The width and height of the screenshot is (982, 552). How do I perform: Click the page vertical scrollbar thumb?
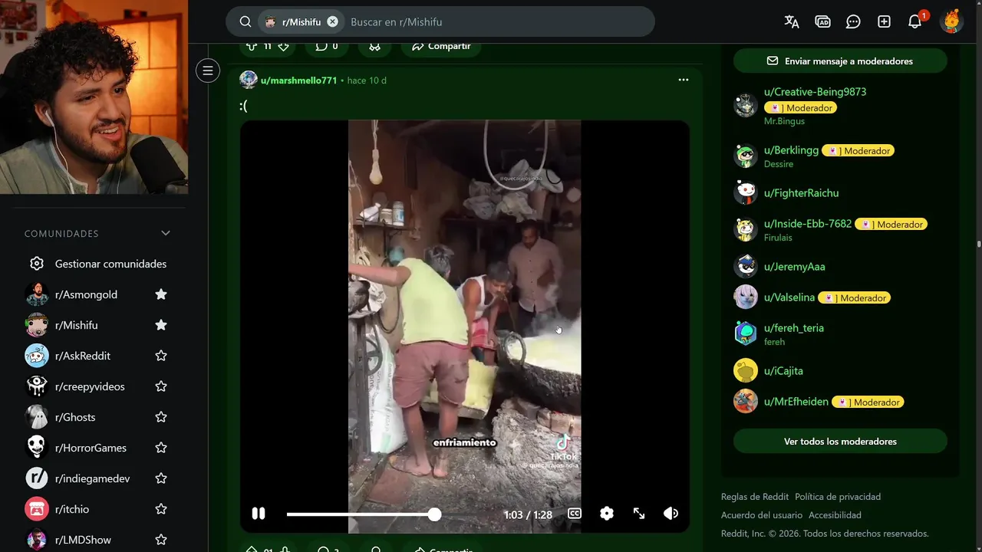[978, 244]
